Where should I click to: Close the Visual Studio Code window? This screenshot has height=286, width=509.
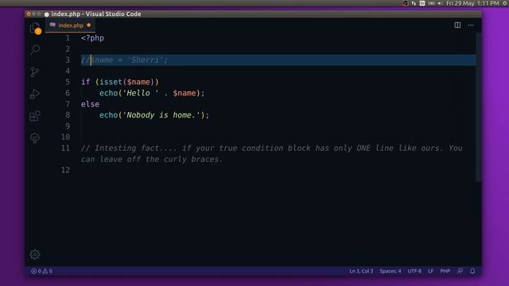point(29,14)
